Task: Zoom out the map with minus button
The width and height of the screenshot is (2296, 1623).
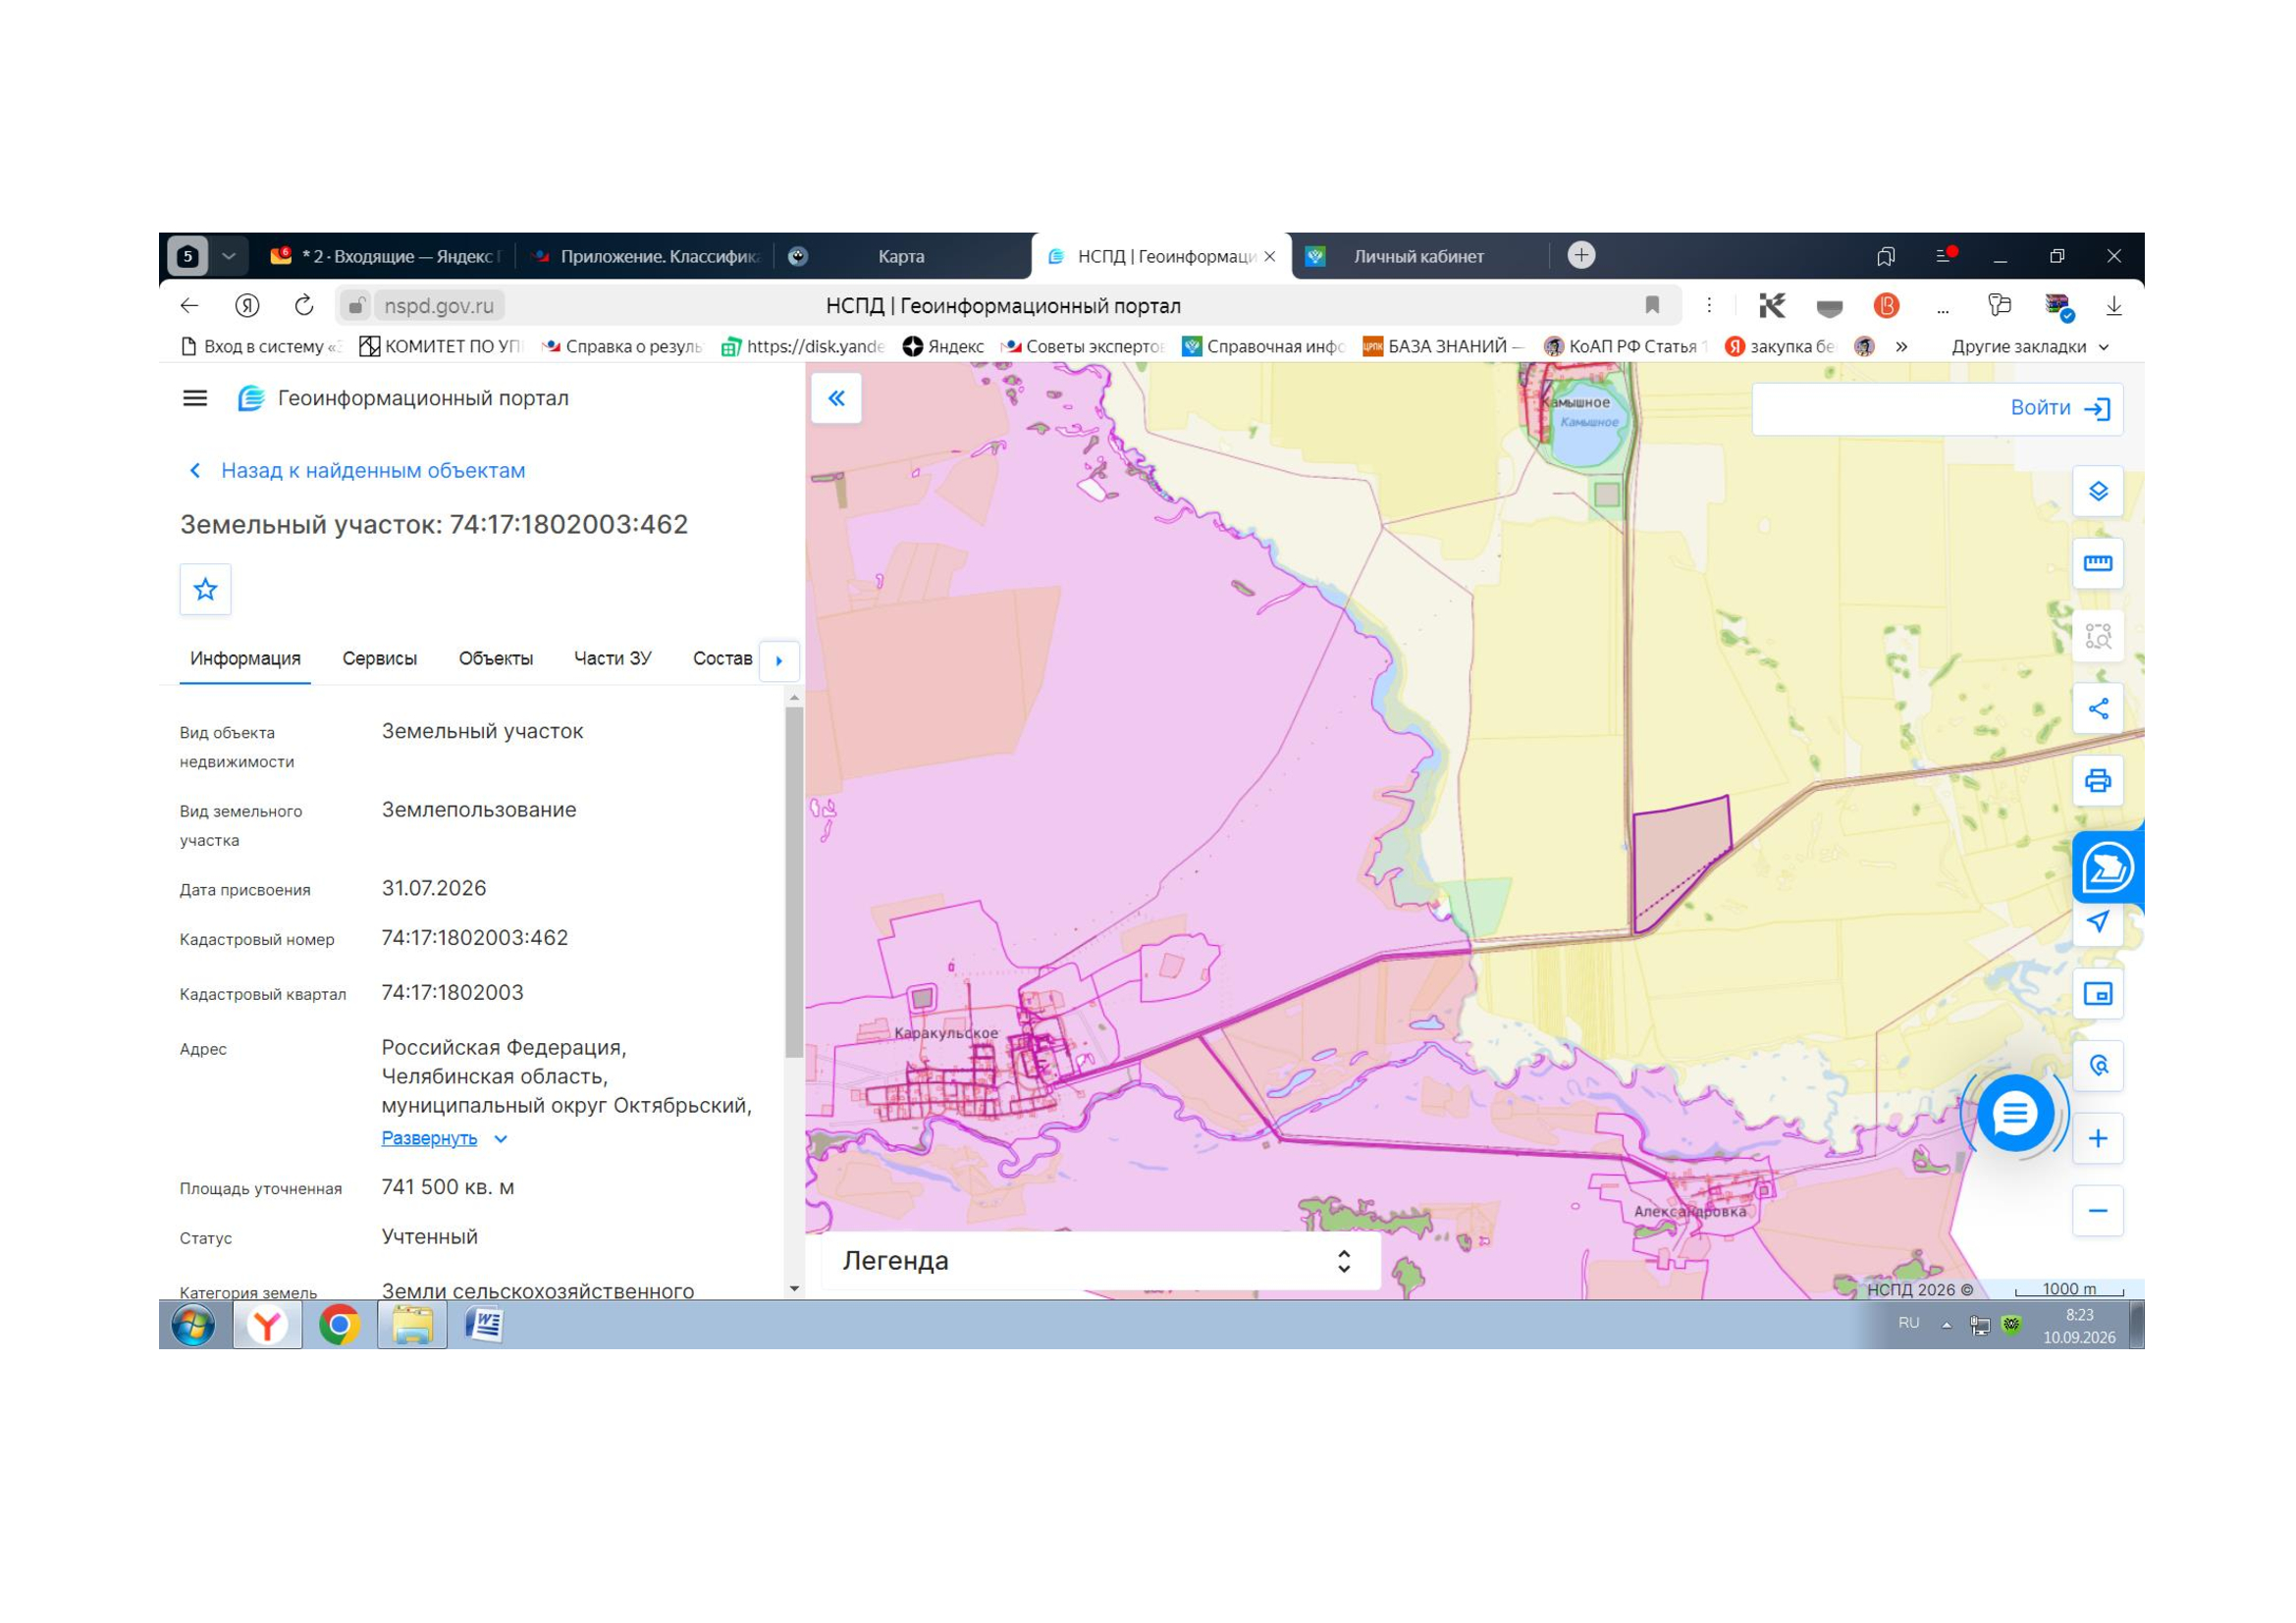Action: coord(2097,1210)
